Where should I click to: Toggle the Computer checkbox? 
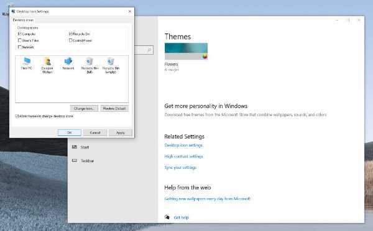tap(20, 34)
